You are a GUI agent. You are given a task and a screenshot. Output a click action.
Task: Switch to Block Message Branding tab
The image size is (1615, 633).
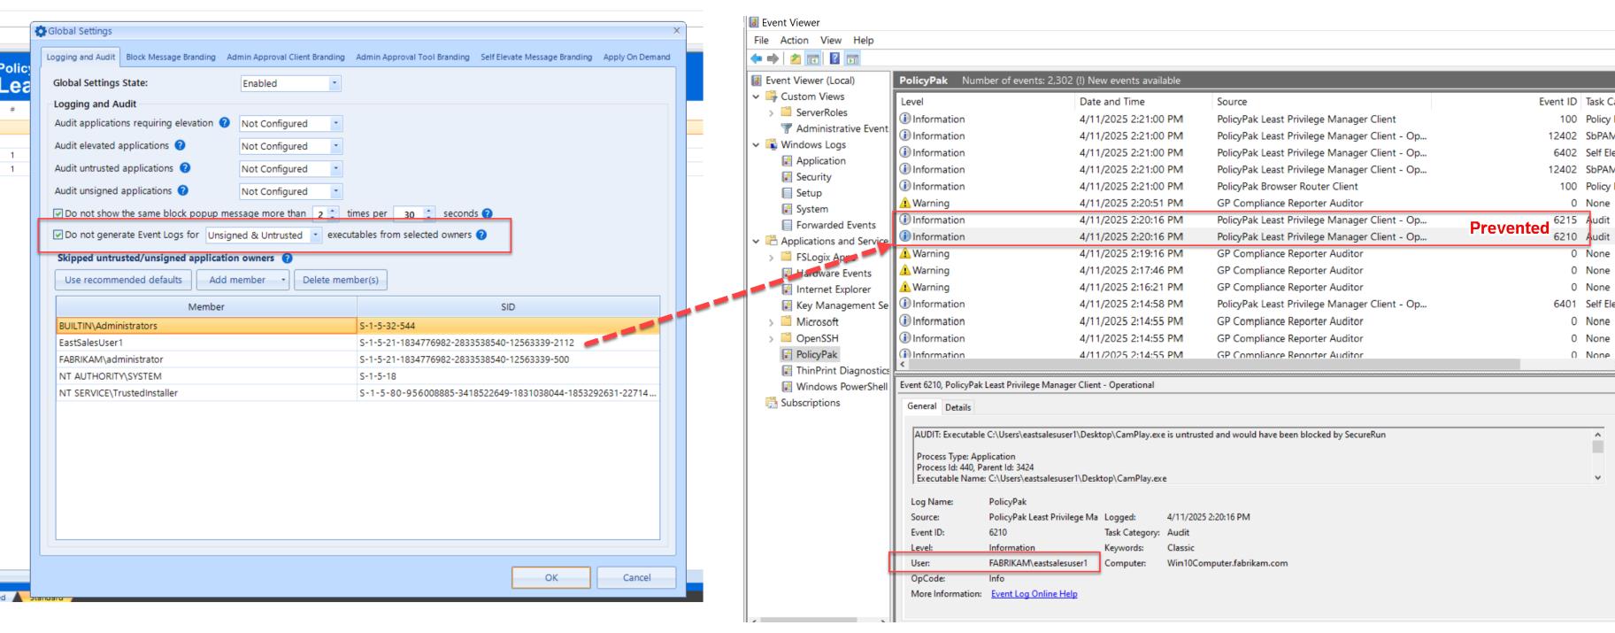(171, 58)
